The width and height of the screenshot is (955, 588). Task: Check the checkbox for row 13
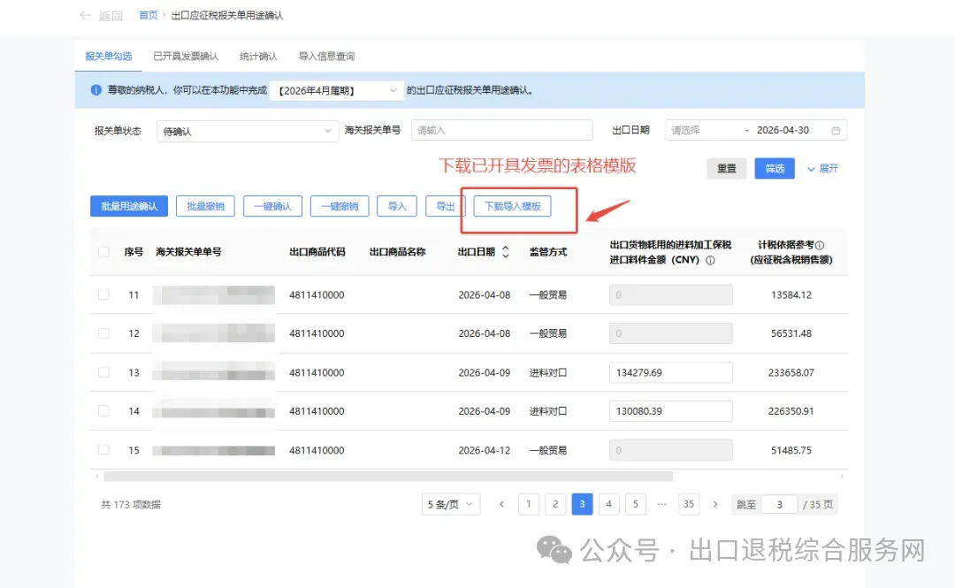tap(103, 372)
